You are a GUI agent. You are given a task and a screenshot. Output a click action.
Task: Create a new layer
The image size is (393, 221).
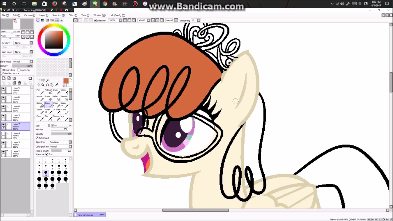4,78
